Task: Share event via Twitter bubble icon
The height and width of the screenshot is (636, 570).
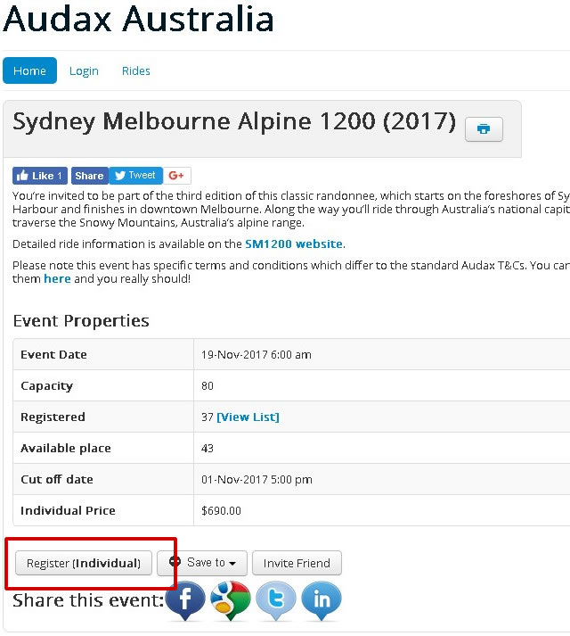Action: tap(276, 600)
